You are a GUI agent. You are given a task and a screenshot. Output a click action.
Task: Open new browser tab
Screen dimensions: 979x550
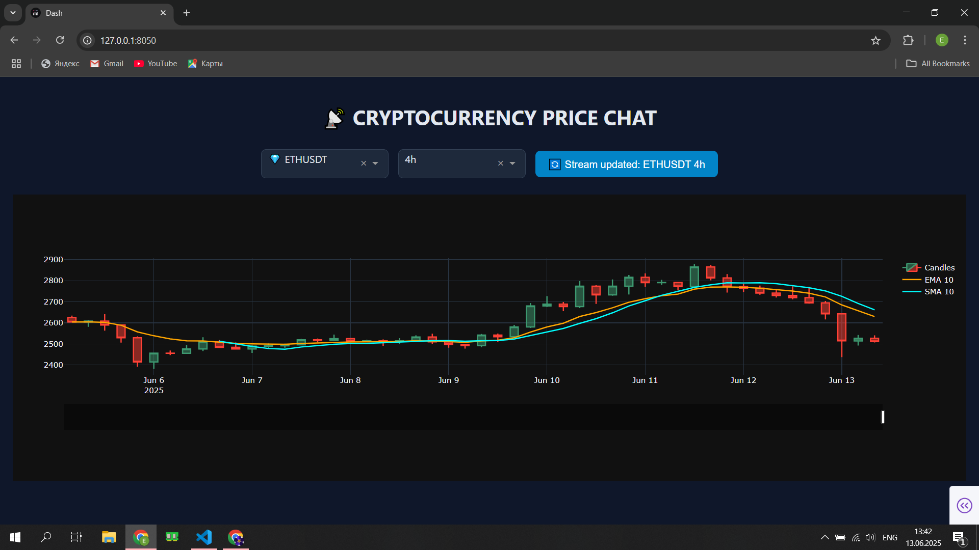187,13
